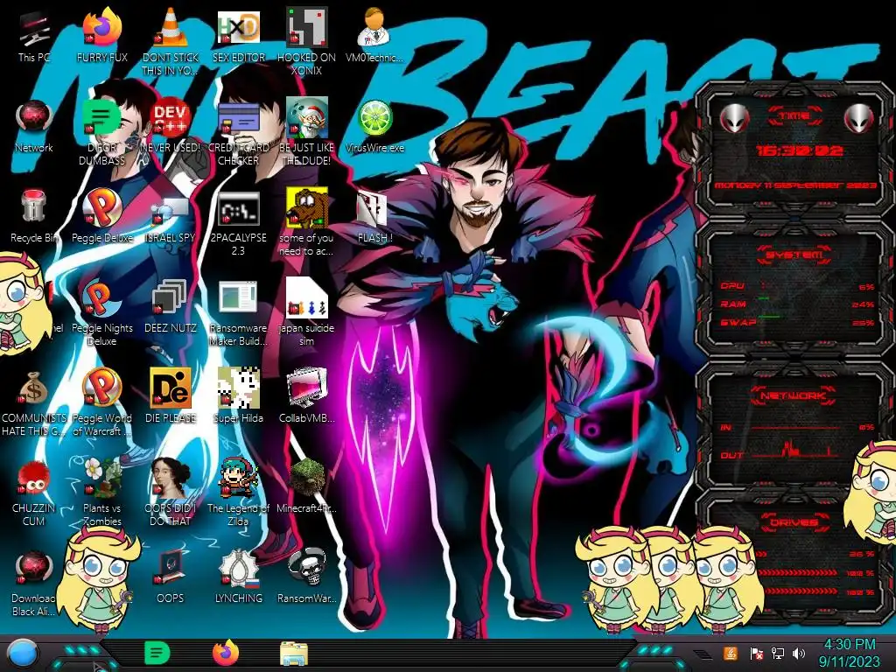Launch the Peggle Deluxe shortcut
The image size is (896, 672).
(x=101, y=216)
